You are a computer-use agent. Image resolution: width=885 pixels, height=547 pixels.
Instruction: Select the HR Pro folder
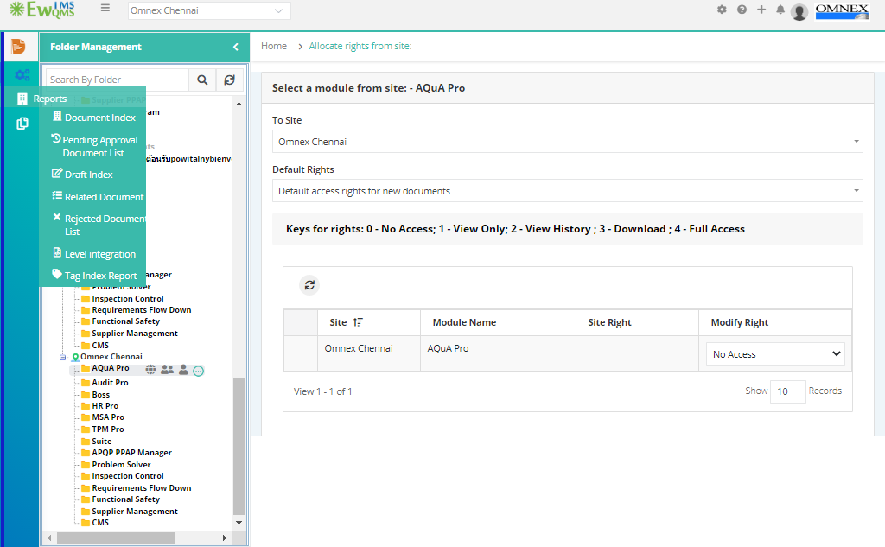105,406
